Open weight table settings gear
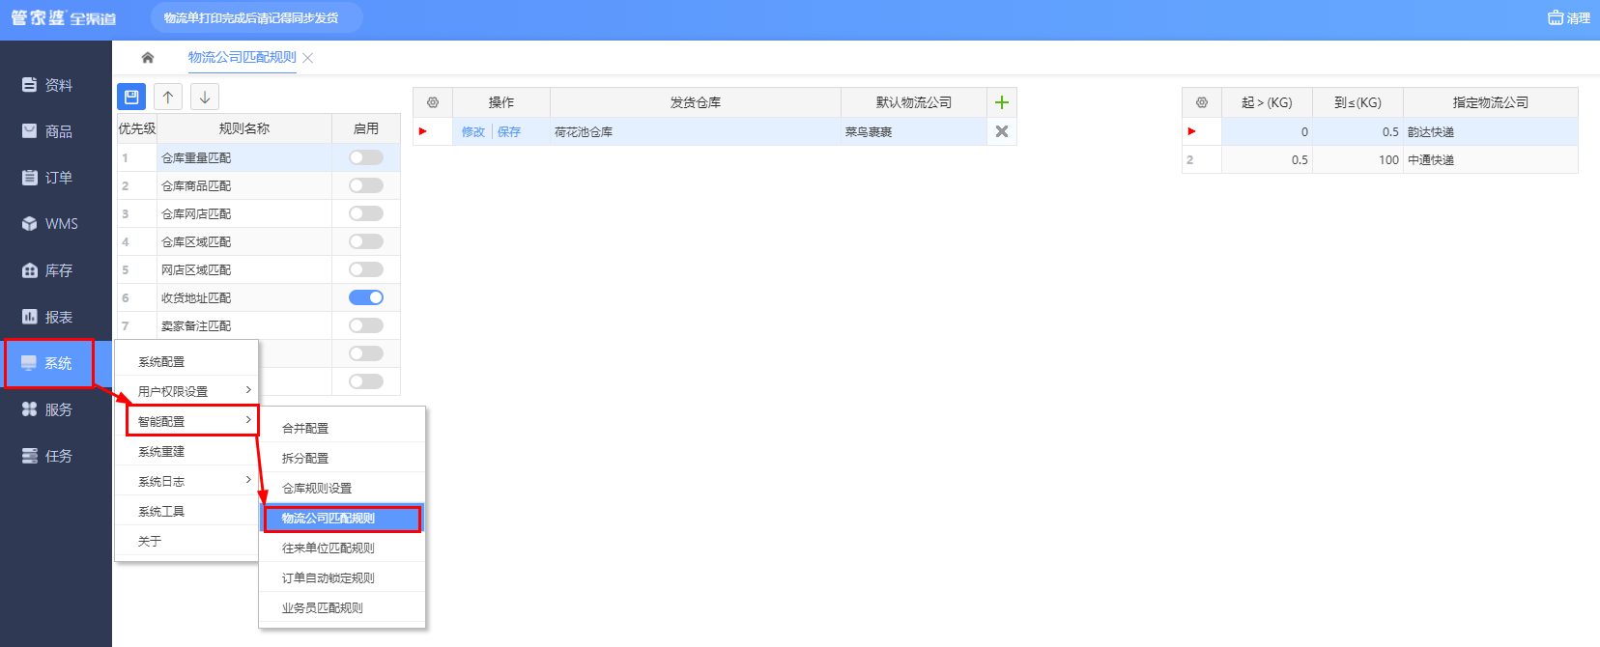This screenshot has height=647, width=1600. [x=1202, y=102]
